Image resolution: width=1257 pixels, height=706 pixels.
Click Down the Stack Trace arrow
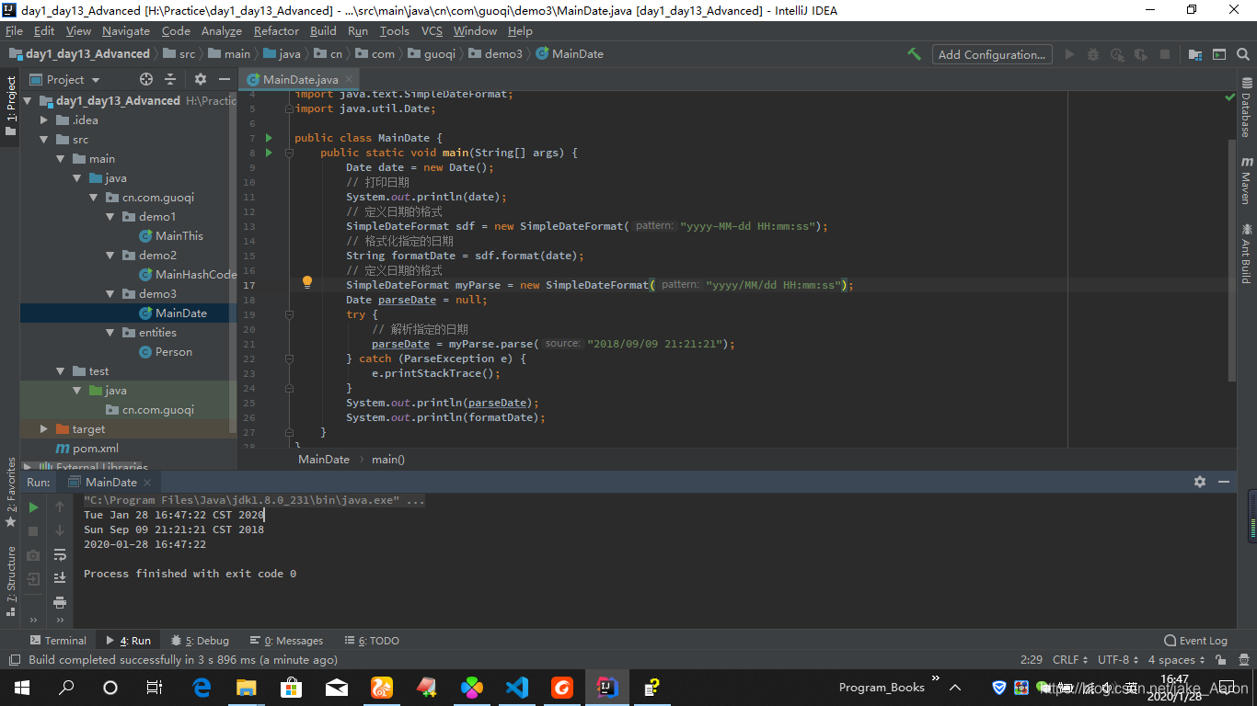(60, 530)
